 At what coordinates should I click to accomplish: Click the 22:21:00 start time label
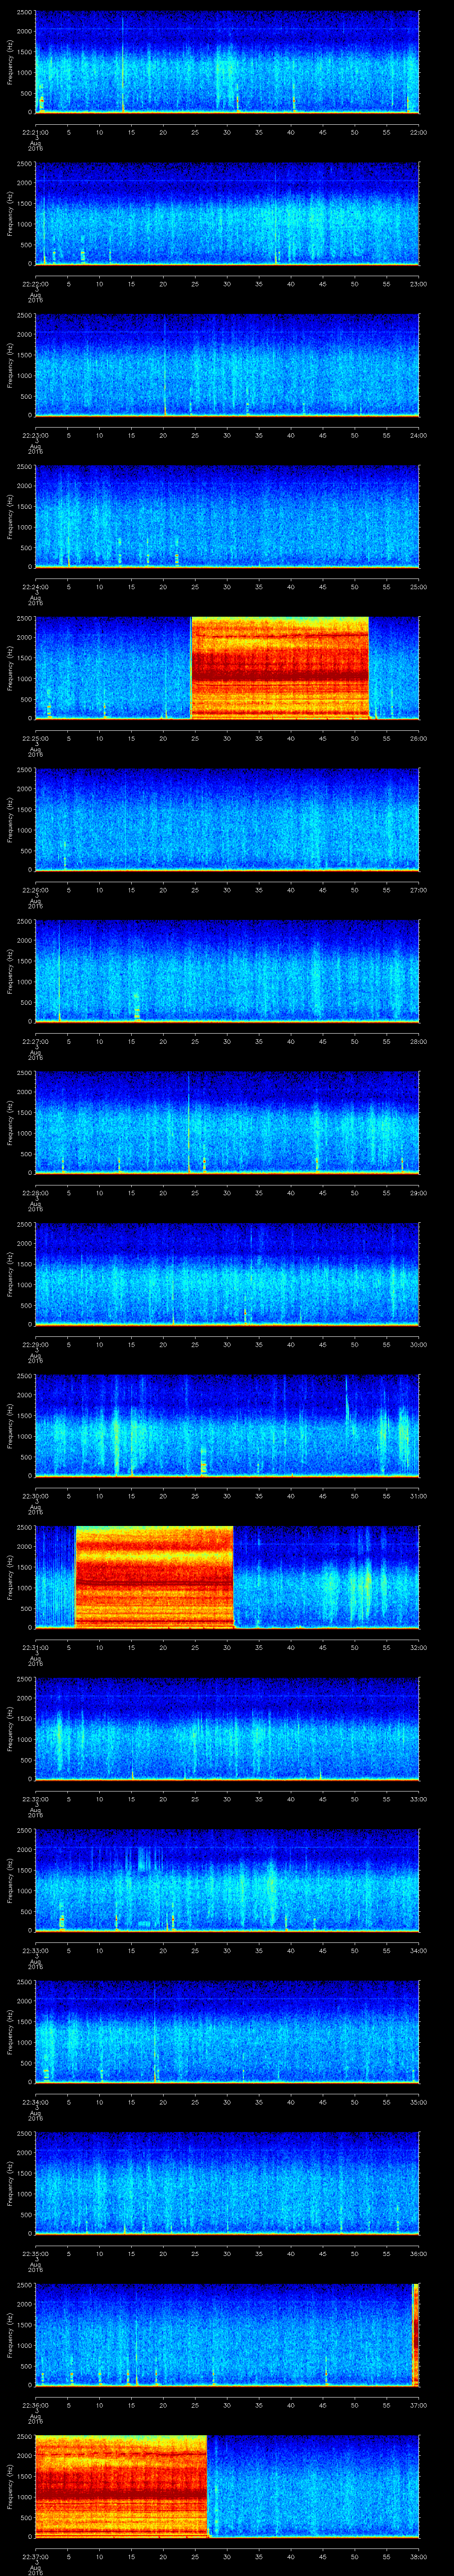pos(35,132)
